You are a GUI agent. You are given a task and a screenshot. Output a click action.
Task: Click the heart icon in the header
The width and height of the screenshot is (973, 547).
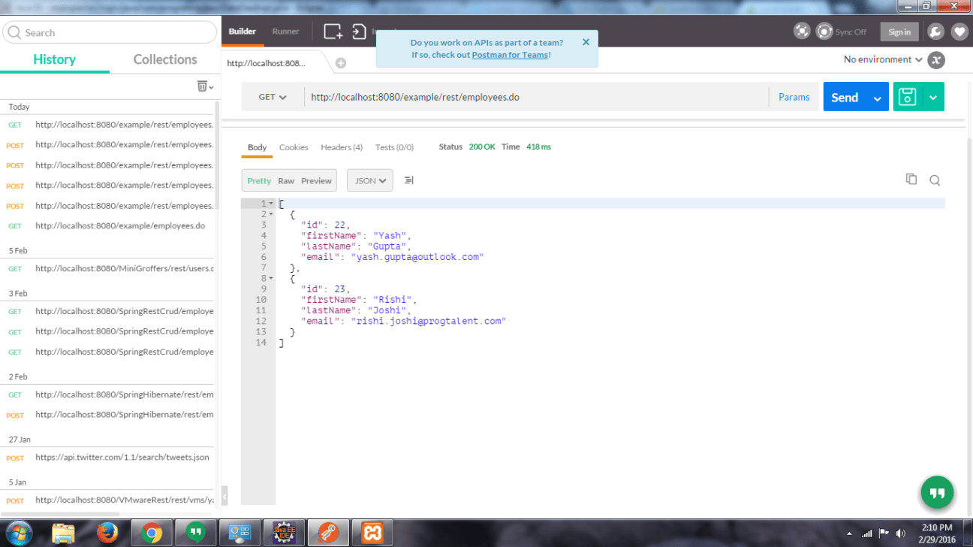coord(959,32)
